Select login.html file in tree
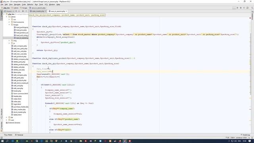This screenshot has width=254, height=143. tap(16, 104)
